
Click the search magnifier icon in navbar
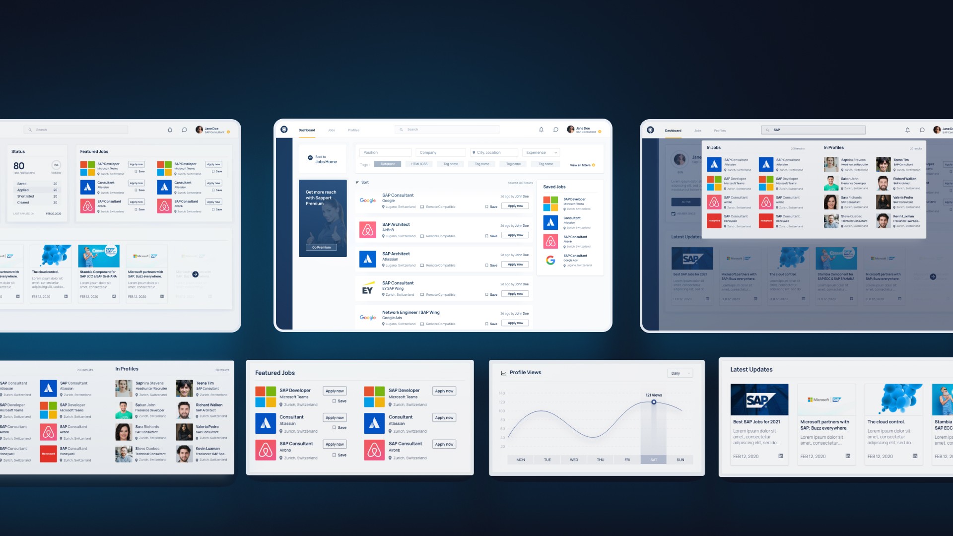(x=401, y=129)
